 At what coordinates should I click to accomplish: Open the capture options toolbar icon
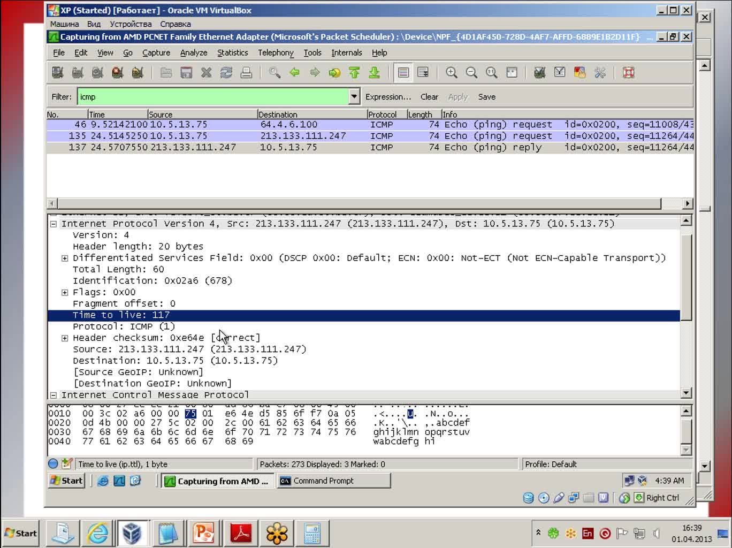[x=78, y=73]
